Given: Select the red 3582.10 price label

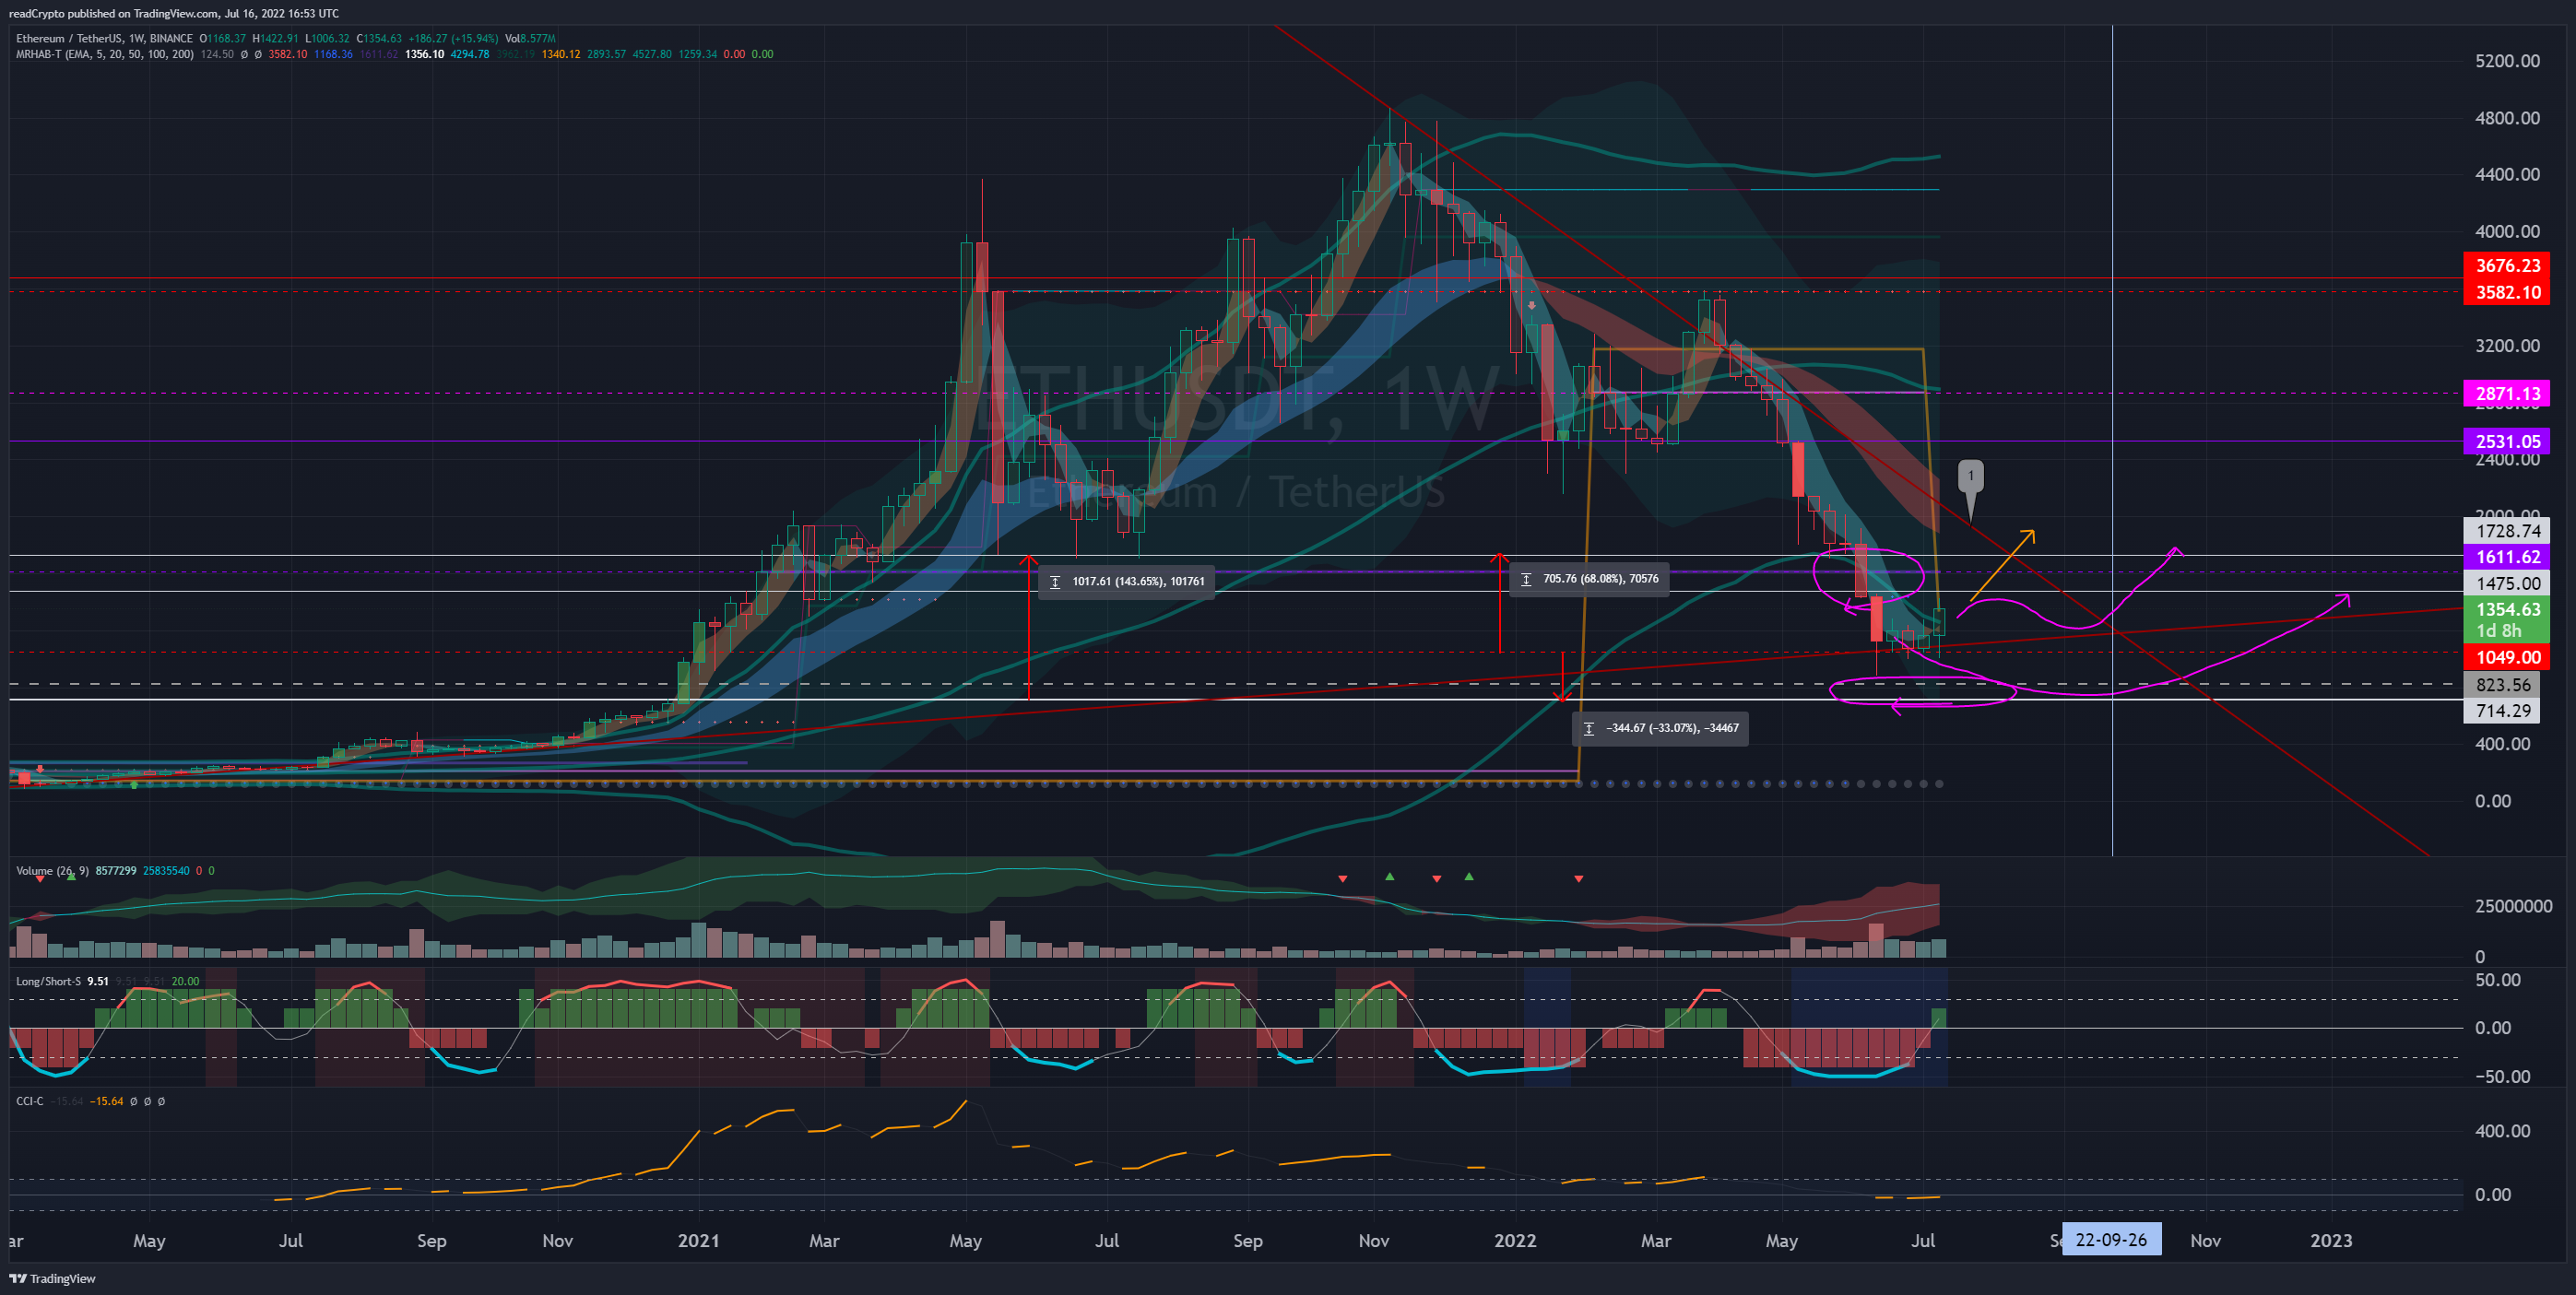Looking at the screenshot, I should coord(2506,293).
